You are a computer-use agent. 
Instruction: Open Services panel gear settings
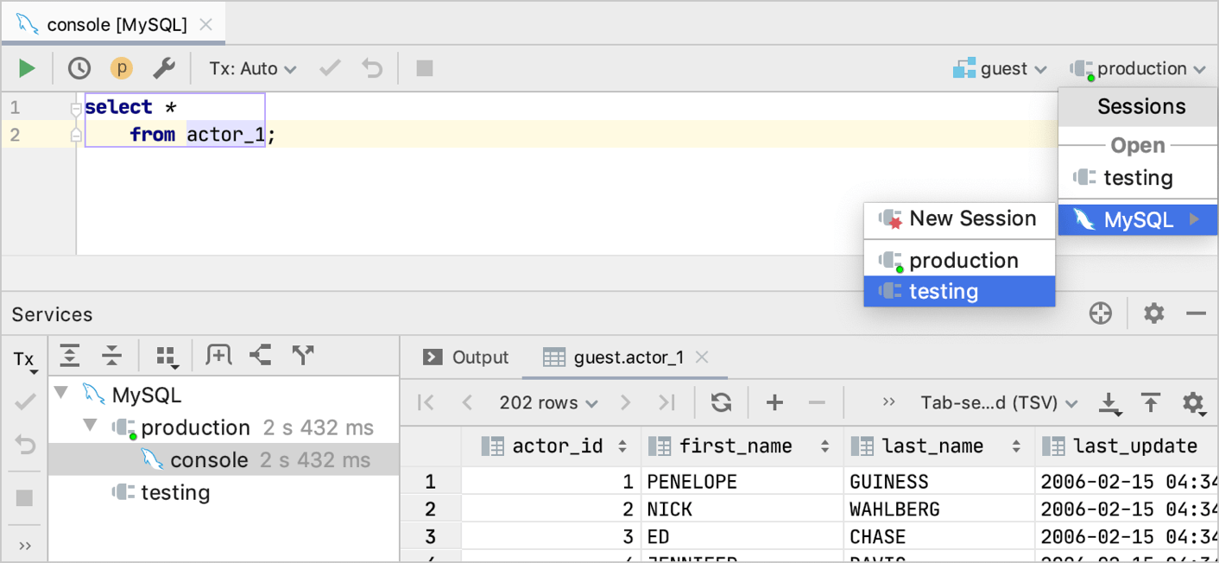tap(1153, 313)
